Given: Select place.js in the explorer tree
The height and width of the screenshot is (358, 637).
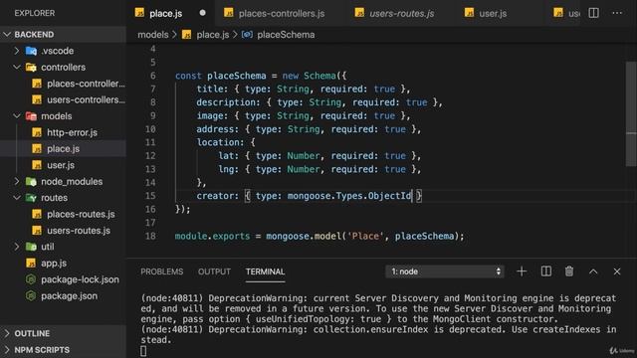Looking at the screenshot, I should [x=63, y=148].
